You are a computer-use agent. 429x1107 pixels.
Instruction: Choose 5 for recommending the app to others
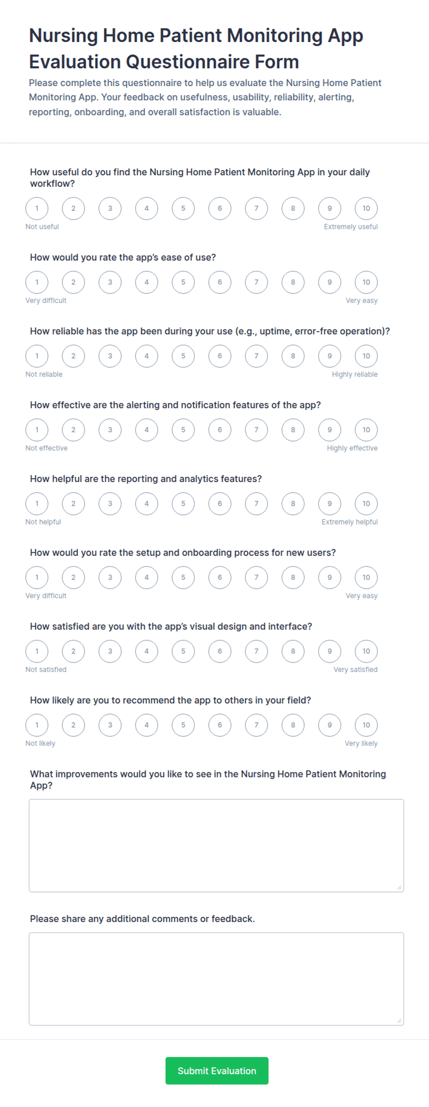pos(183,725)
